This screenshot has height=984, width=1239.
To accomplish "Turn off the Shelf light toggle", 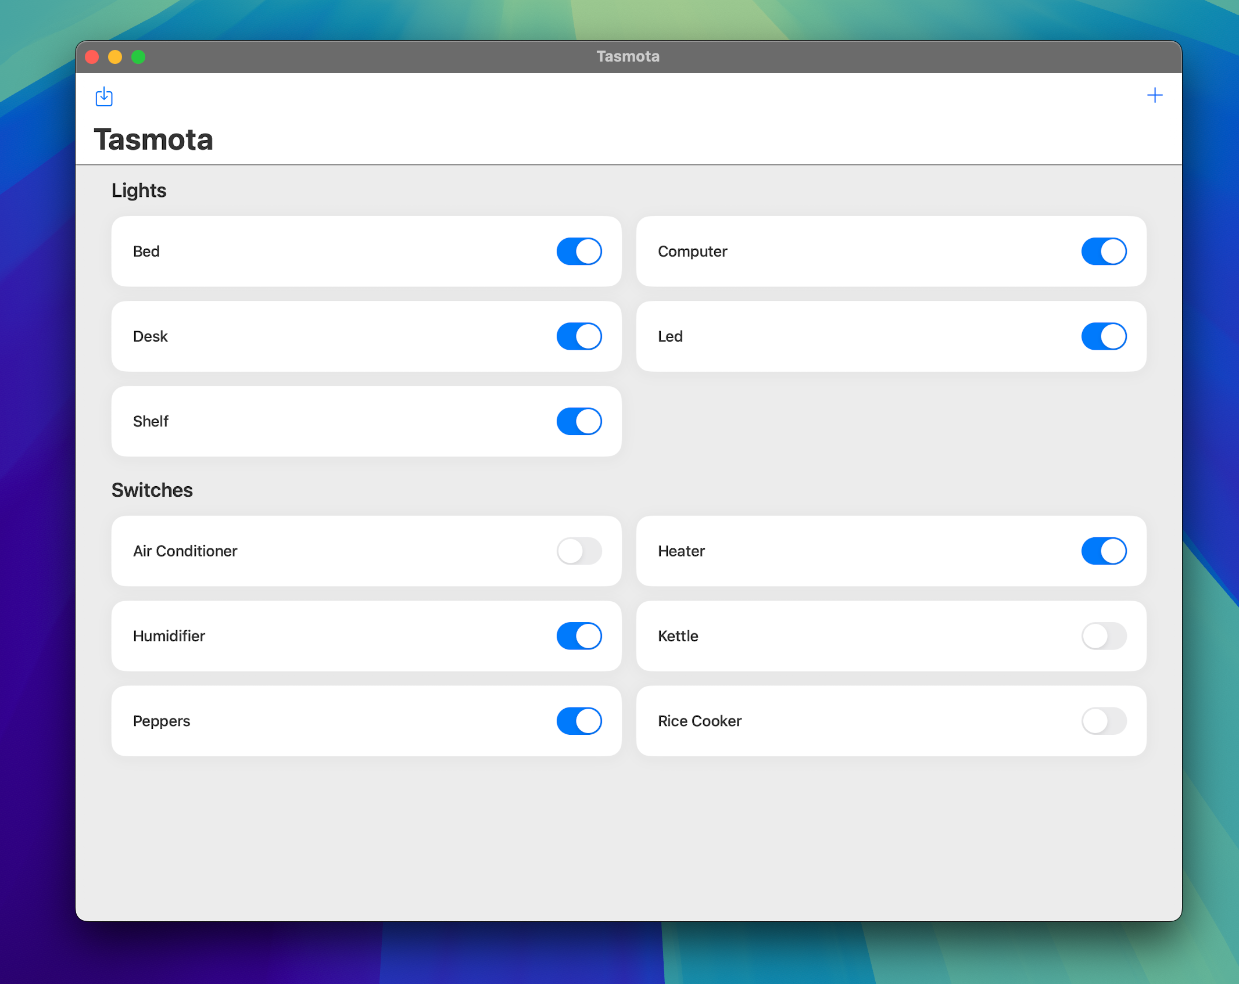I will point(579,421).
